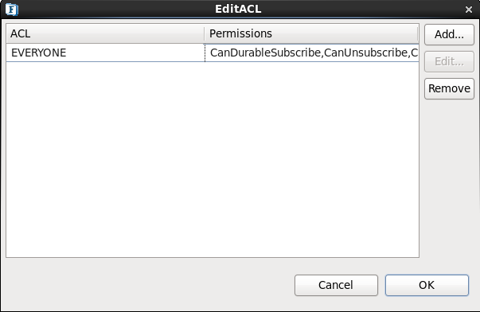This screenshot has width=480, height=312.
Task: Click empty Permissions column area below the row
Action: (311, 159)
